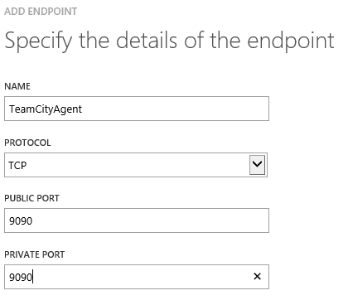
Task: Click the word 'endpoint' in the heading
Action: click(x=291, y=41)
